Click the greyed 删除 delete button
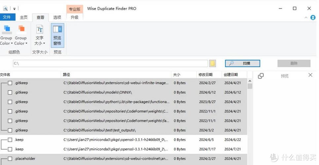This screenshot has height=165, width=319. (x=294, y=63)
